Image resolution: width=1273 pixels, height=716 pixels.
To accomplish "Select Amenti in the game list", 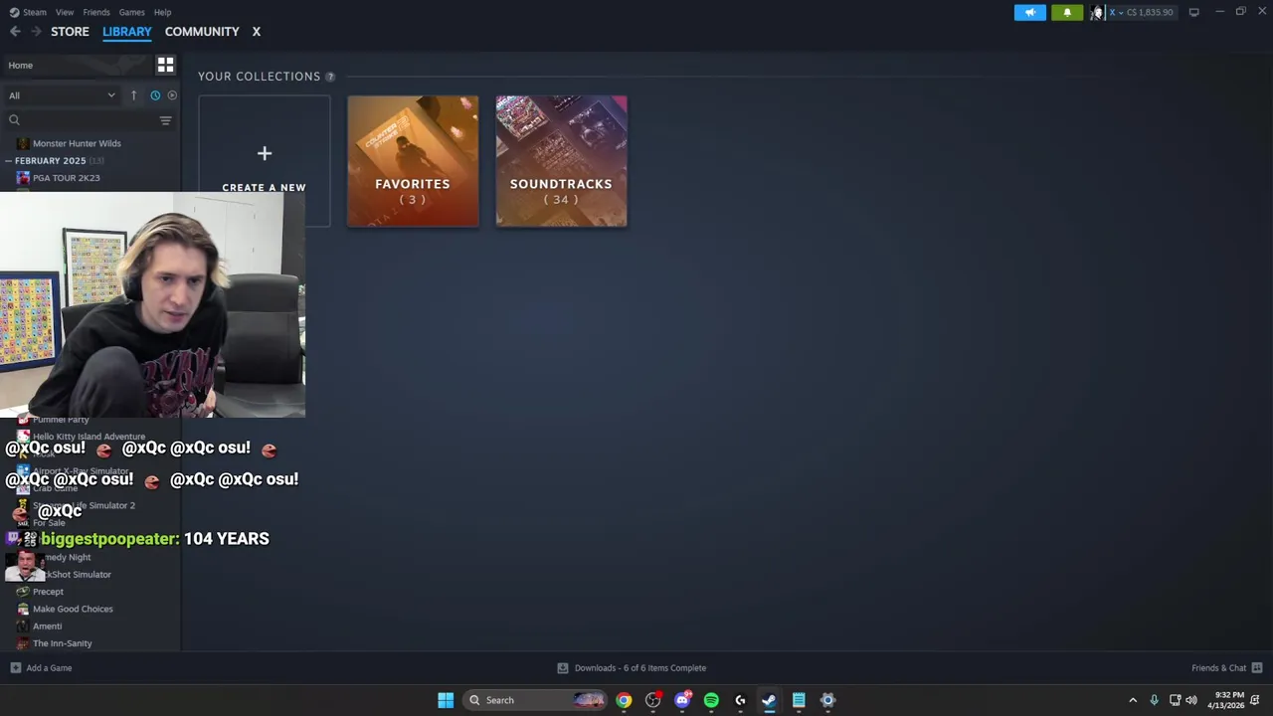I will [x=47, y=626].
